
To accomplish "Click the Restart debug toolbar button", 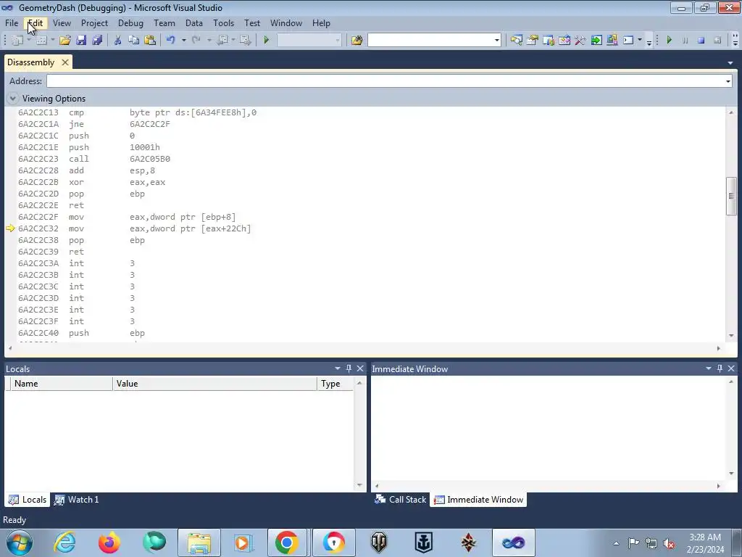I will [717, 41].
